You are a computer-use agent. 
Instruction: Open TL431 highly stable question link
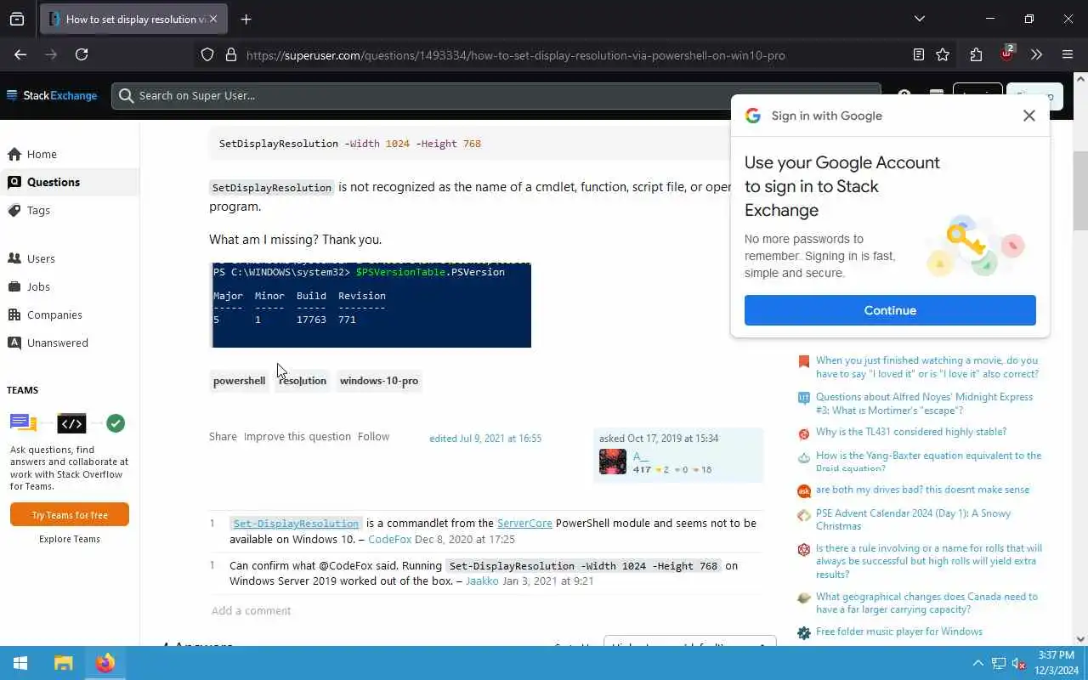[911, 432]
